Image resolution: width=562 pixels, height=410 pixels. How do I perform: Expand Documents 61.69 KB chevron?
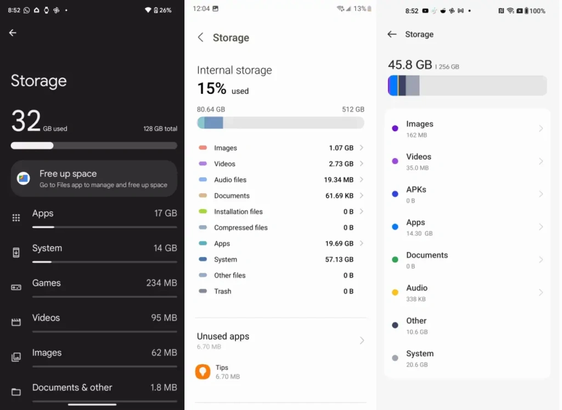(x=361, y=195)
